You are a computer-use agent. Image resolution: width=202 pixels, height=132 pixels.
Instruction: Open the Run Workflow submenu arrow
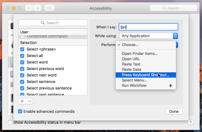[x=171, y=86]
